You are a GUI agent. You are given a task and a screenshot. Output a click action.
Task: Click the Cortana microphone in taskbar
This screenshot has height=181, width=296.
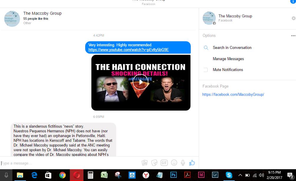pos(6,175)
